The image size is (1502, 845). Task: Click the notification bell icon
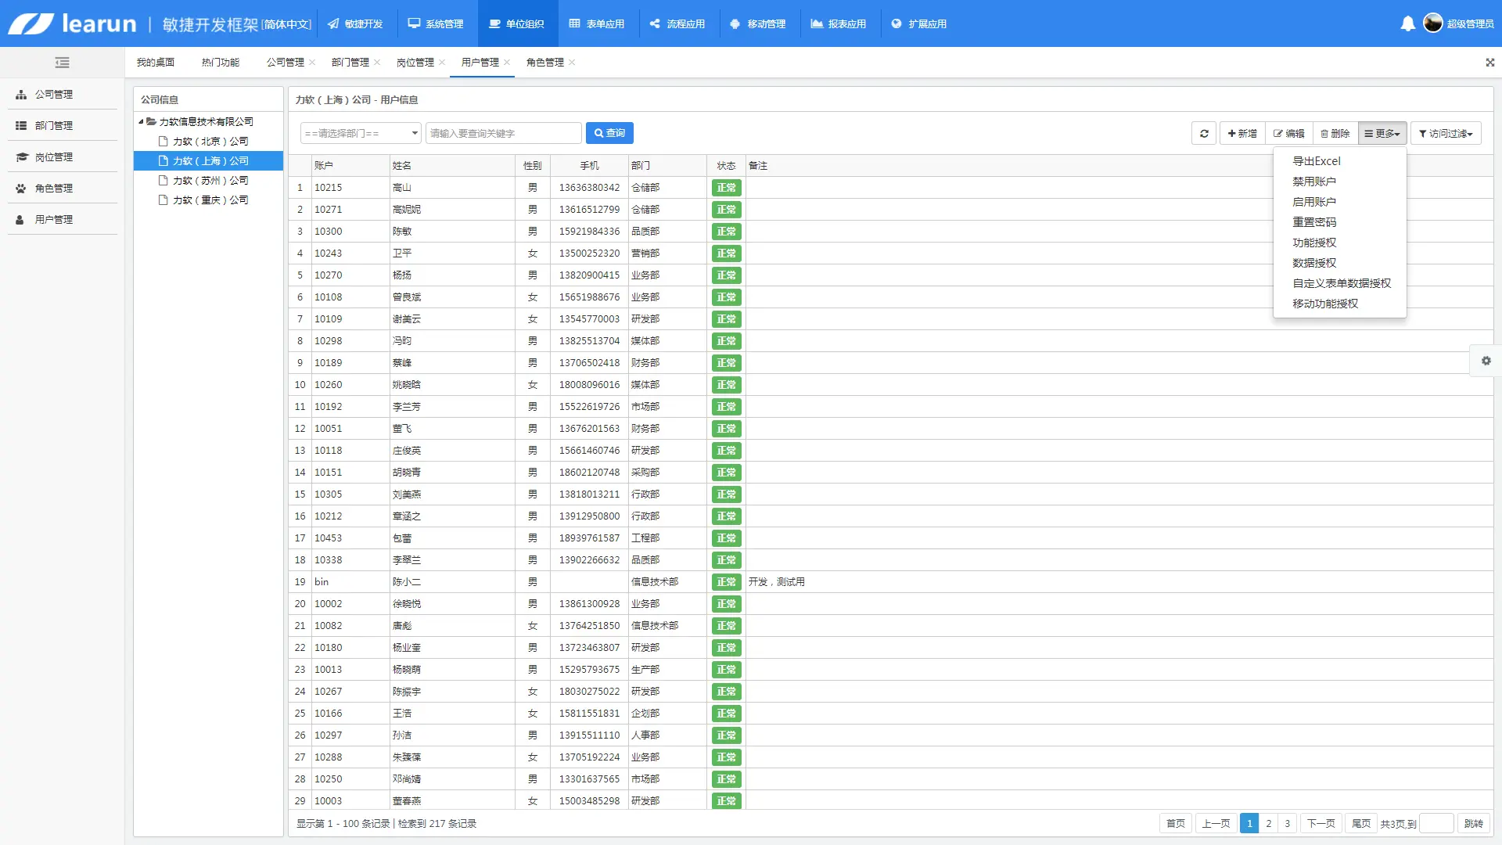click(1407, 23)
